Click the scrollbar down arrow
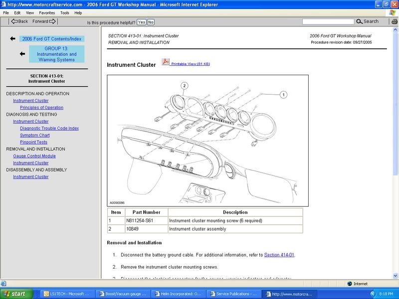This screenshot has height=299, width=399. tap(396, 276)
